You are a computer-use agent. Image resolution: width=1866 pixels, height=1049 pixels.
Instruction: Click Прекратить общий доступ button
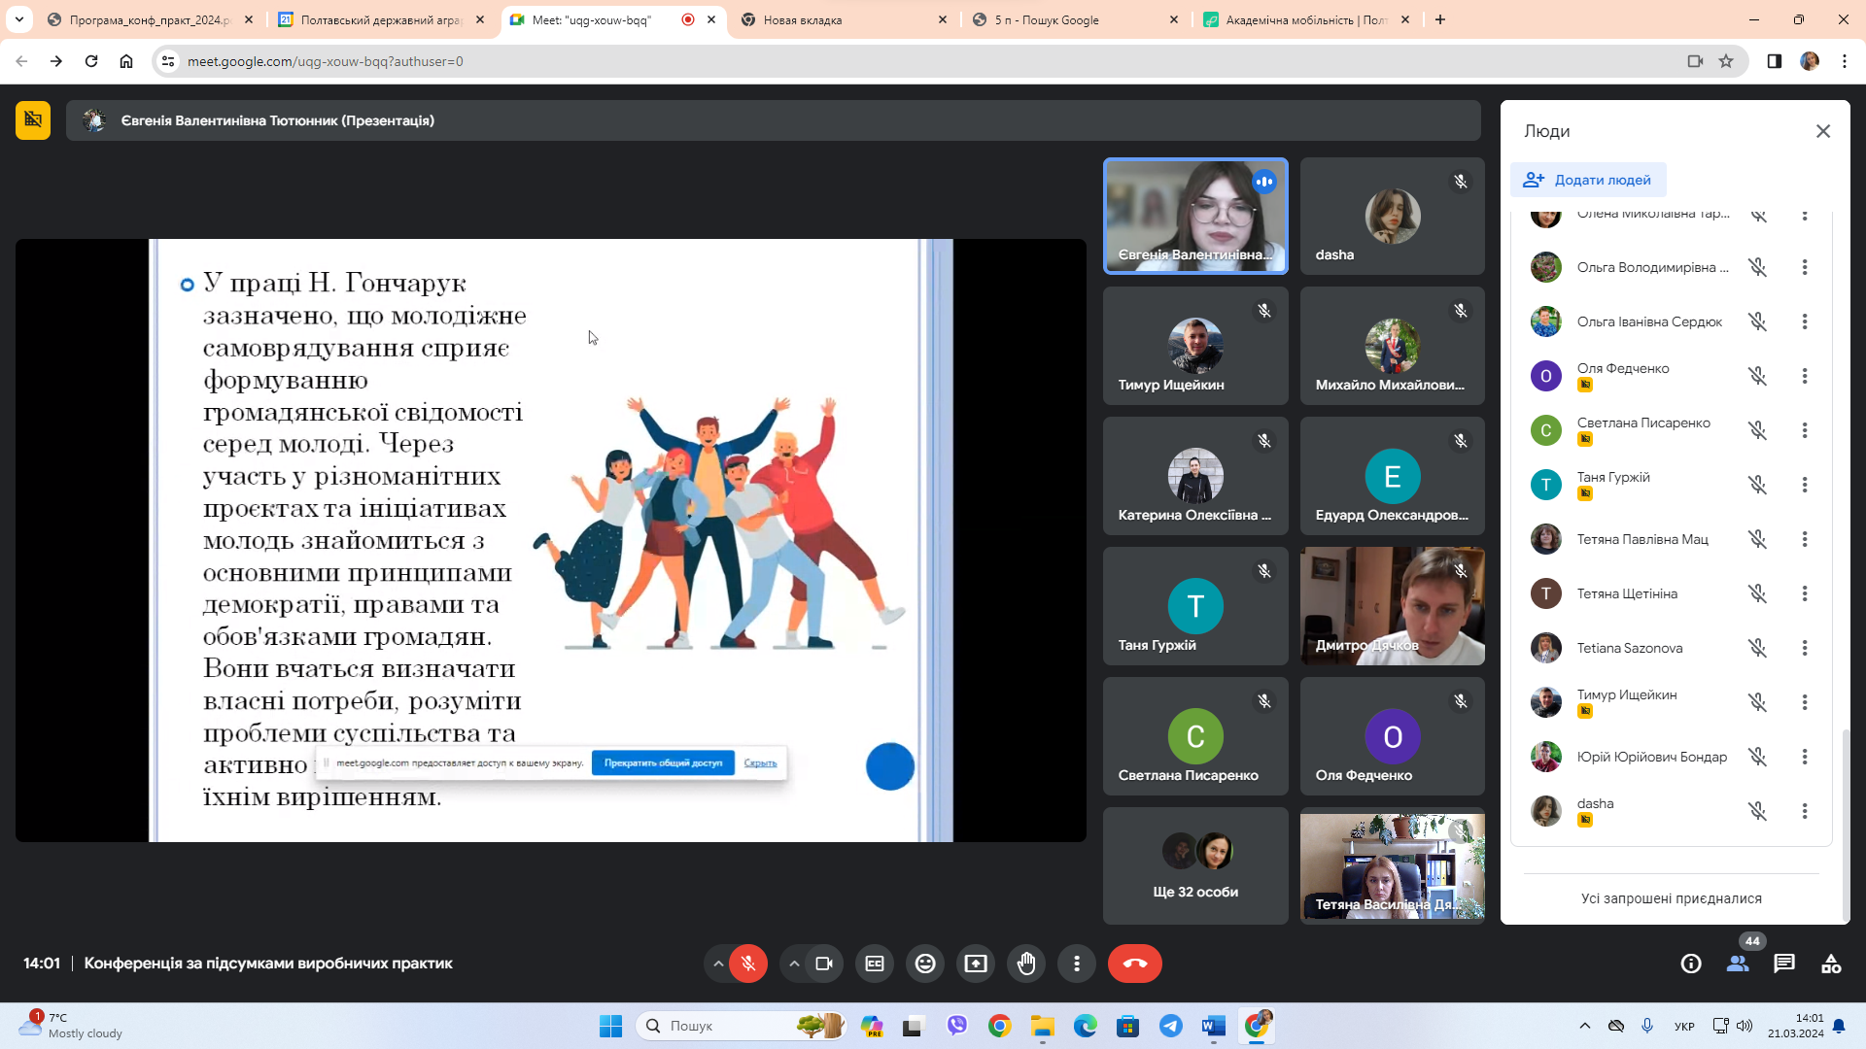[663, 763]
